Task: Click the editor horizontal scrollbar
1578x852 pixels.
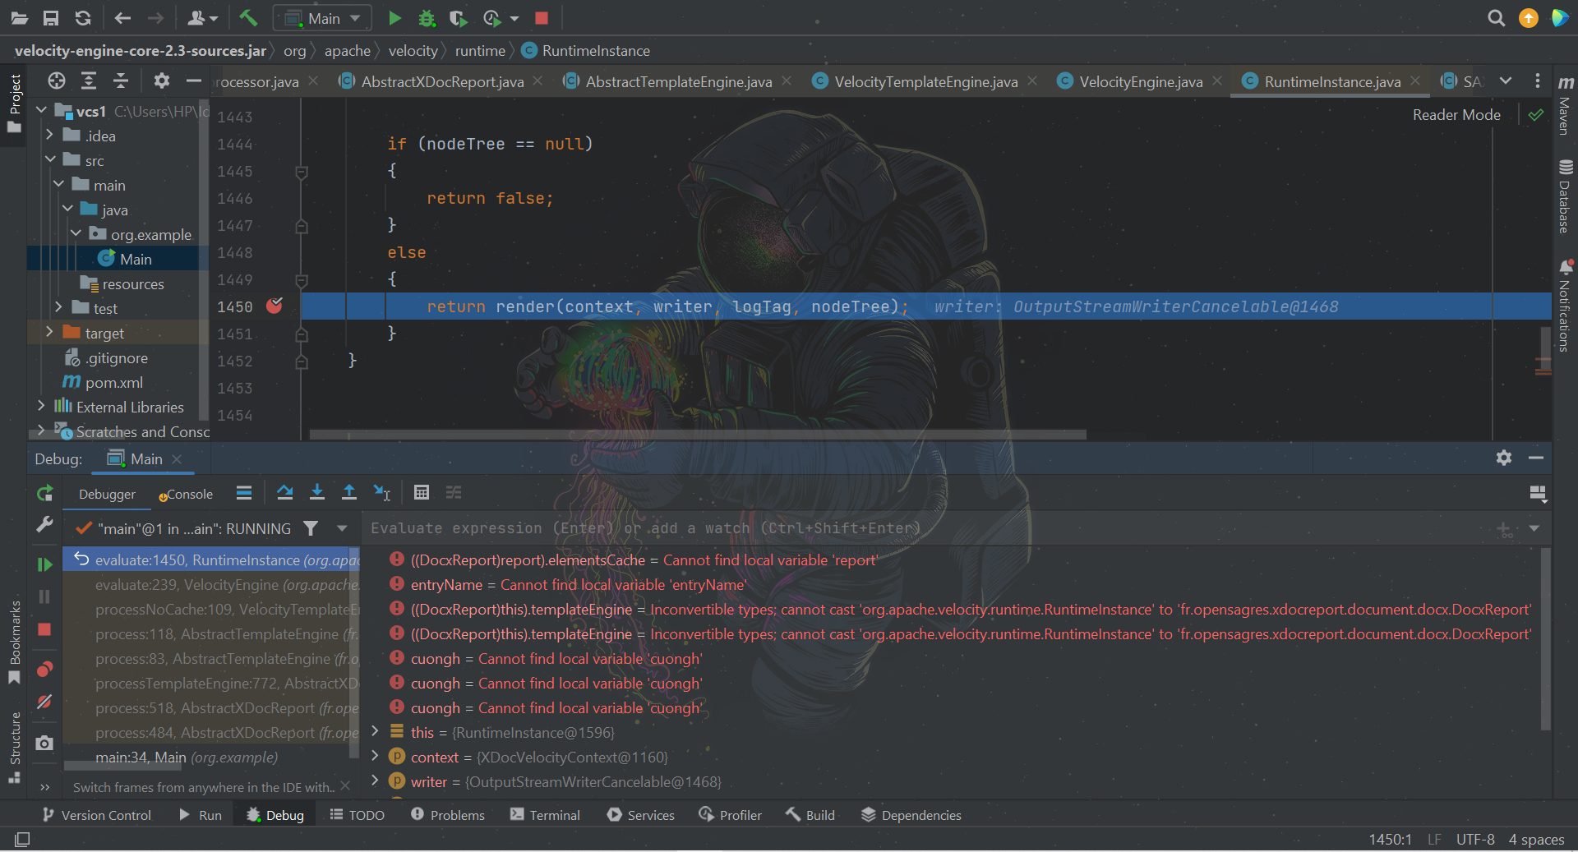Action: [698, 434]
